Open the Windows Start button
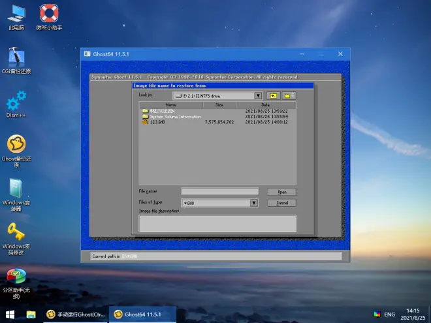The image size is (431, 323). coord(10,315)
